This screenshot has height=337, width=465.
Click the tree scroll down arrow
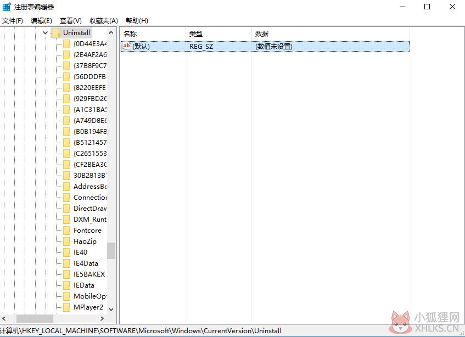click(x=111, y=310)
